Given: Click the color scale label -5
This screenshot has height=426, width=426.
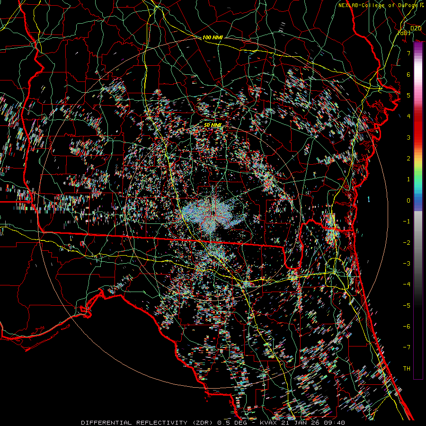Looking at the screenshot, I should coord(407,306).
